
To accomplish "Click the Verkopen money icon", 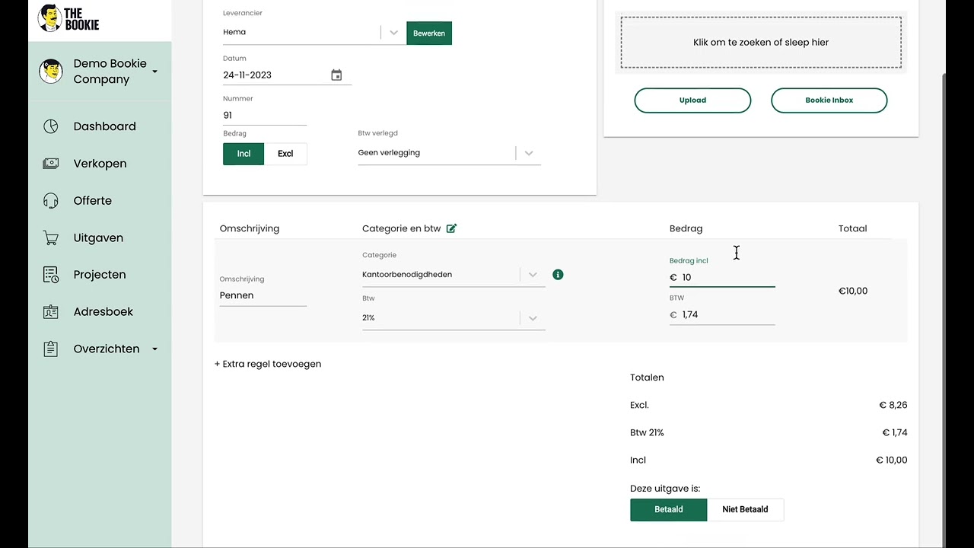I will coord(51,164).
